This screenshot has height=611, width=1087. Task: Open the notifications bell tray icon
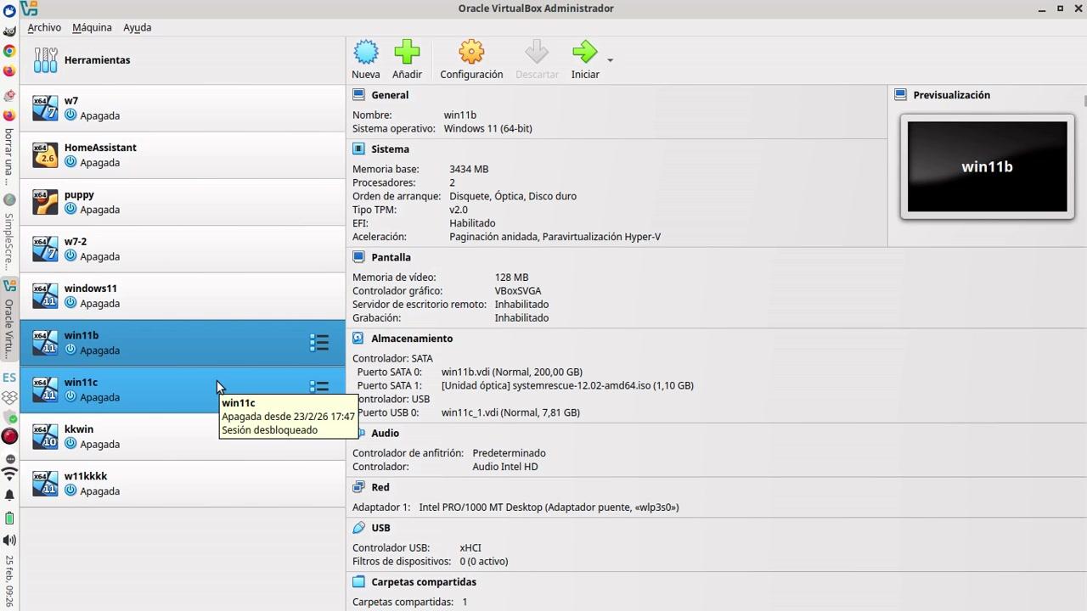tap(9, 495)
